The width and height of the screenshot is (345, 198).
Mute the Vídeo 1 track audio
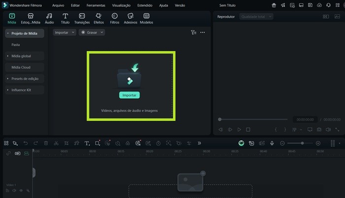[14, 190]
